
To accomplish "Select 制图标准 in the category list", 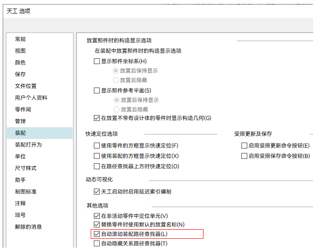I will [x=26, y=192].
